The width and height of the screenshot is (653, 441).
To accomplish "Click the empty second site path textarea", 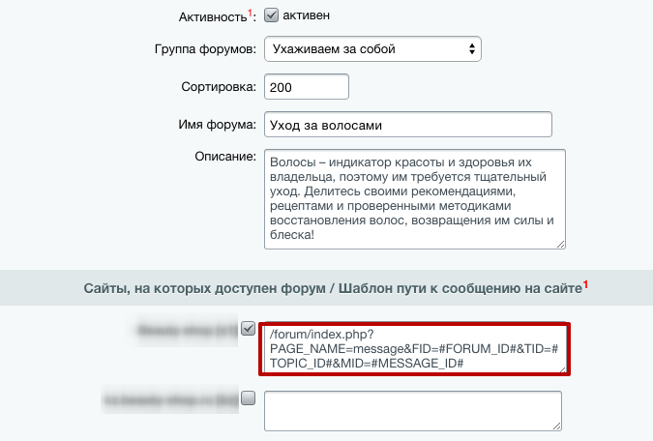I will tap(412, 411).
